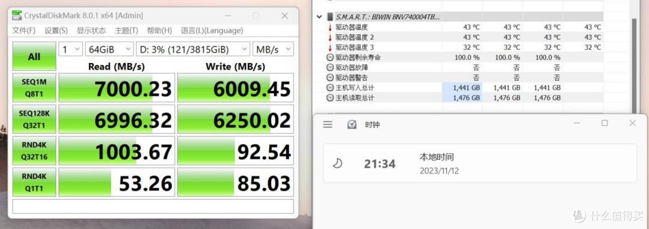Screen dimensions: 649x229
Task: Click thermometer icon for 驱动器温度 2
Action: click(x=330, y=37)
